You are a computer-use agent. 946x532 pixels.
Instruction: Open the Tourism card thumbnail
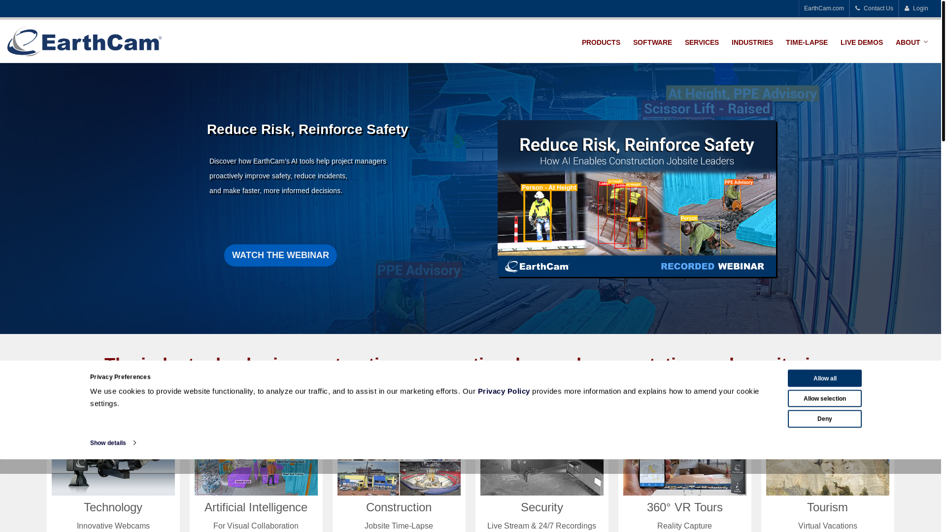click(828, 477)
